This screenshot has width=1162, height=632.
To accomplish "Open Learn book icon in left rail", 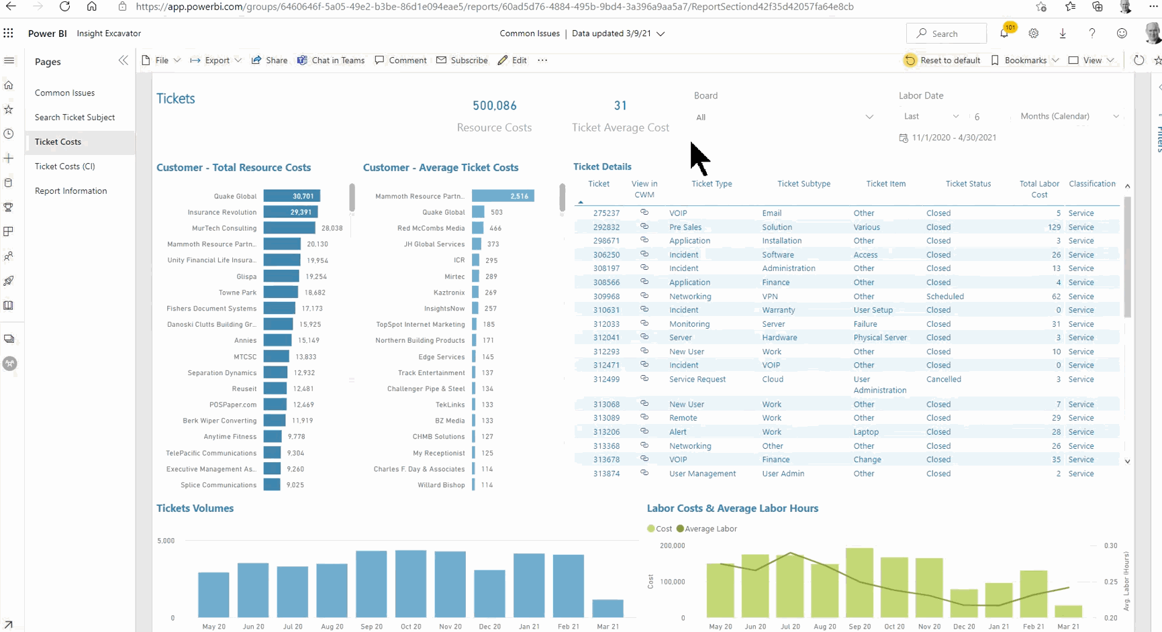I will click(x=9, y=305).
